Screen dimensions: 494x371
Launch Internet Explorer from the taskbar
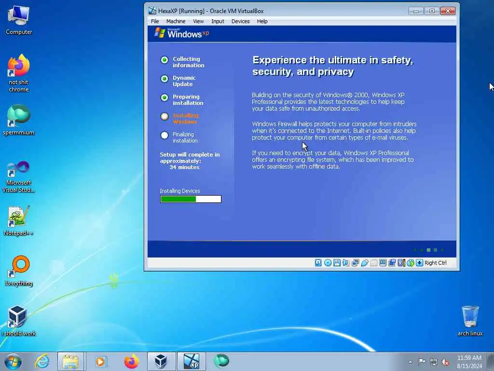coord(42,361)
